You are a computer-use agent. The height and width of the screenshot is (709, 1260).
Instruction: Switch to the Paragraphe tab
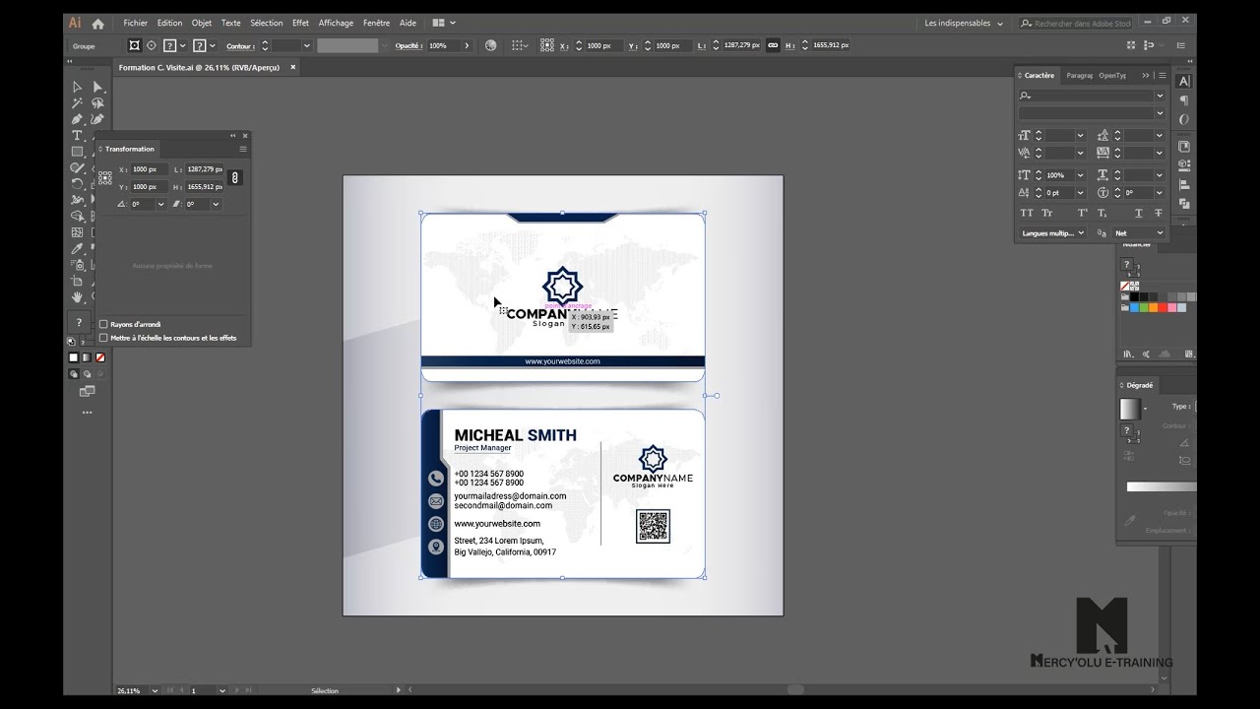click(x=1079, y=75)
